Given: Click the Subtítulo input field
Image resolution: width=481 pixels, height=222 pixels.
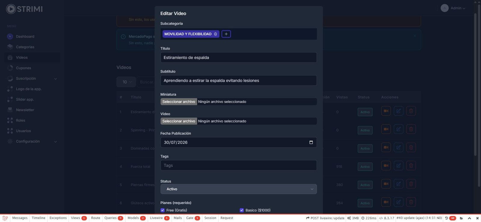Looking at the screenshot, I should pos(239,81).
